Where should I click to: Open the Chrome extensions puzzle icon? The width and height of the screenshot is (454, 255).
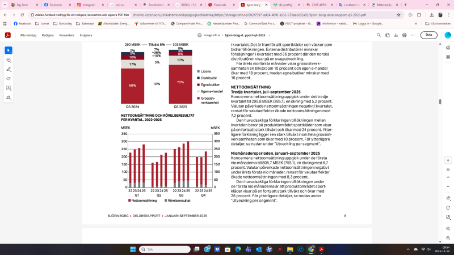pyautogui.click(x=419, y=15)
